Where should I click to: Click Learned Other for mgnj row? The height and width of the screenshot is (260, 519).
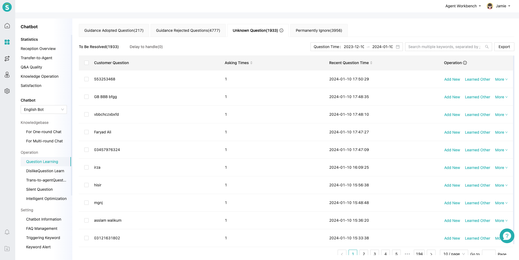[x=477, y=203]
